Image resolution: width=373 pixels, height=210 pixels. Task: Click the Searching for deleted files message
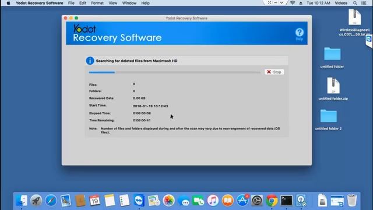point(136,61)
